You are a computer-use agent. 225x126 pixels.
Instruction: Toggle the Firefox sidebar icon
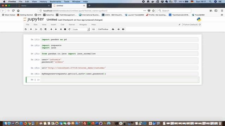click(216, 11)
